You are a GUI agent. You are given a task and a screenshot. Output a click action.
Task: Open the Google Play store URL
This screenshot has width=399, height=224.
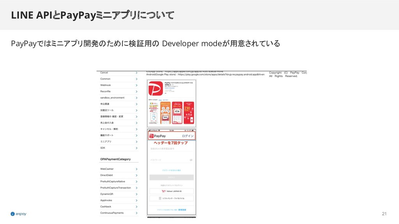pos(221,75)
